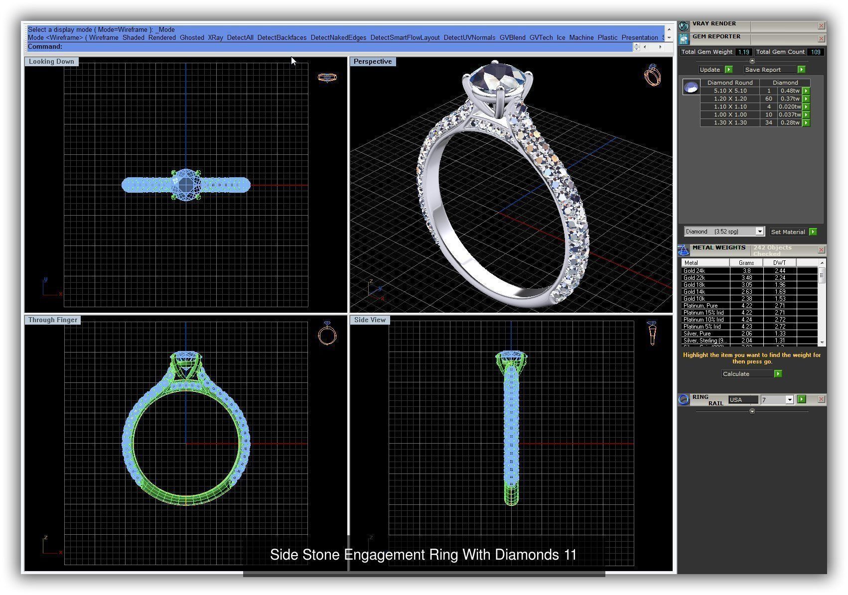Image resolution: width=848 pixels, height=595 pixels.
Task: Close the Gem Reporter panel
Action: [x=821, y=38]
